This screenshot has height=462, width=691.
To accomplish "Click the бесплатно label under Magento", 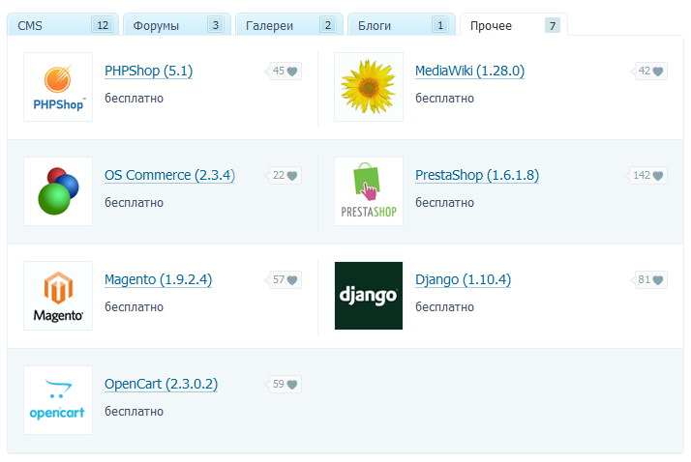I will coord(134,306).
